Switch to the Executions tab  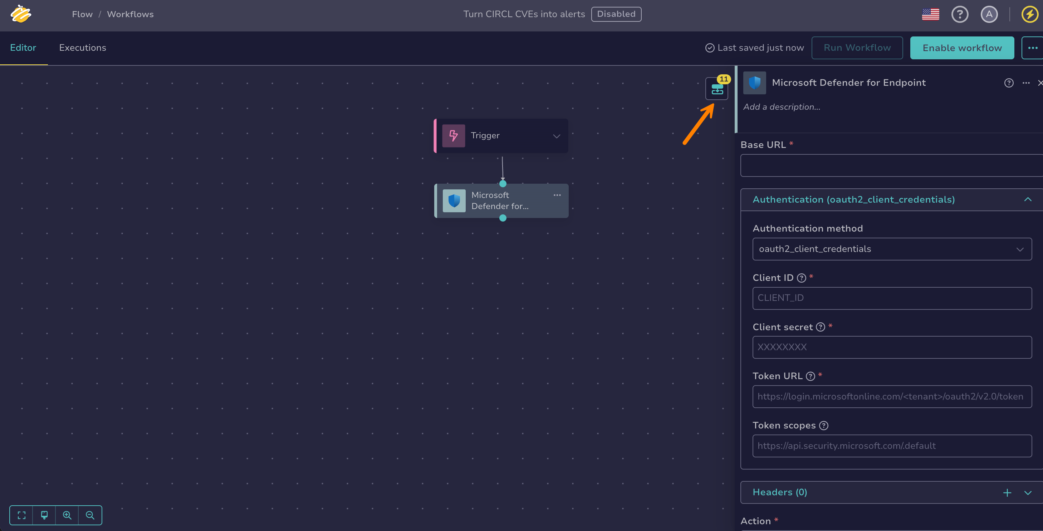(x=83, y=48)
